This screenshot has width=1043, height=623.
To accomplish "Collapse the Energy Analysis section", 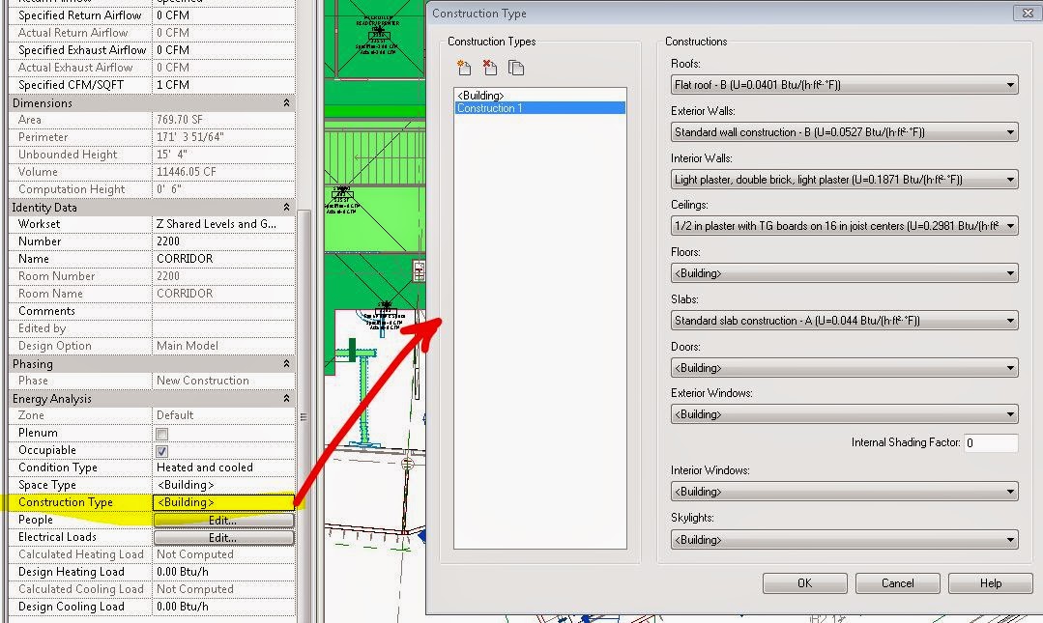I will [x=285, y=398].
